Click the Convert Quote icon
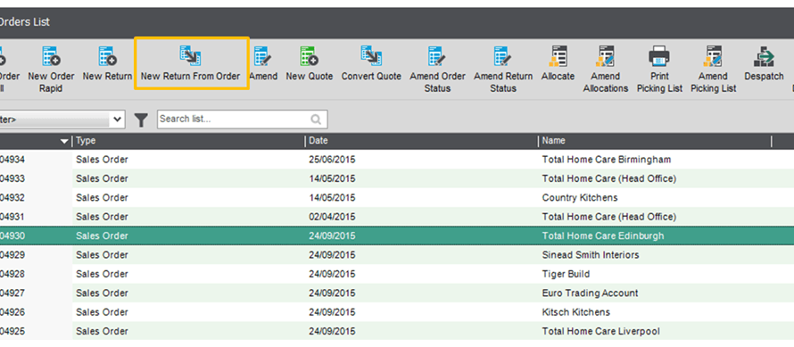The image size is (794, 347). click(x=371, y=56)
